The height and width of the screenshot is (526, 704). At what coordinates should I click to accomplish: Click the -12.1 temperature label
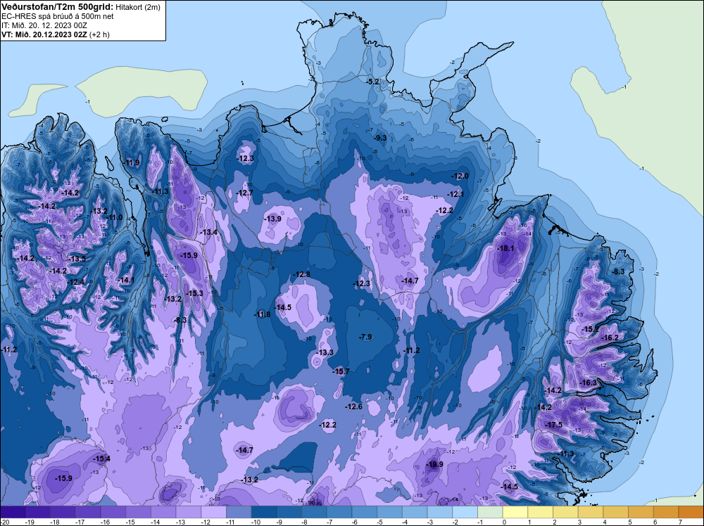click(x=455, y=194)
